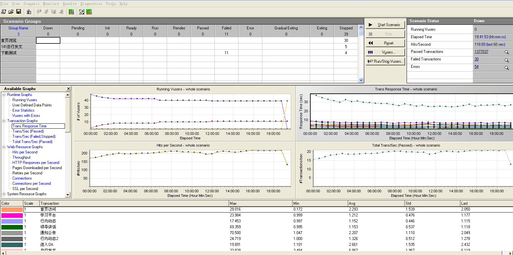Open the View menu
Image resolution: width=513 pixels, height=255 pixels.
[16, 4]
